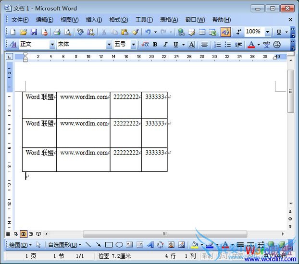The width and height of the screenshot is (299, 264).
Task: Open the 格式(O) menu
Action: click(x=119, y=20)
